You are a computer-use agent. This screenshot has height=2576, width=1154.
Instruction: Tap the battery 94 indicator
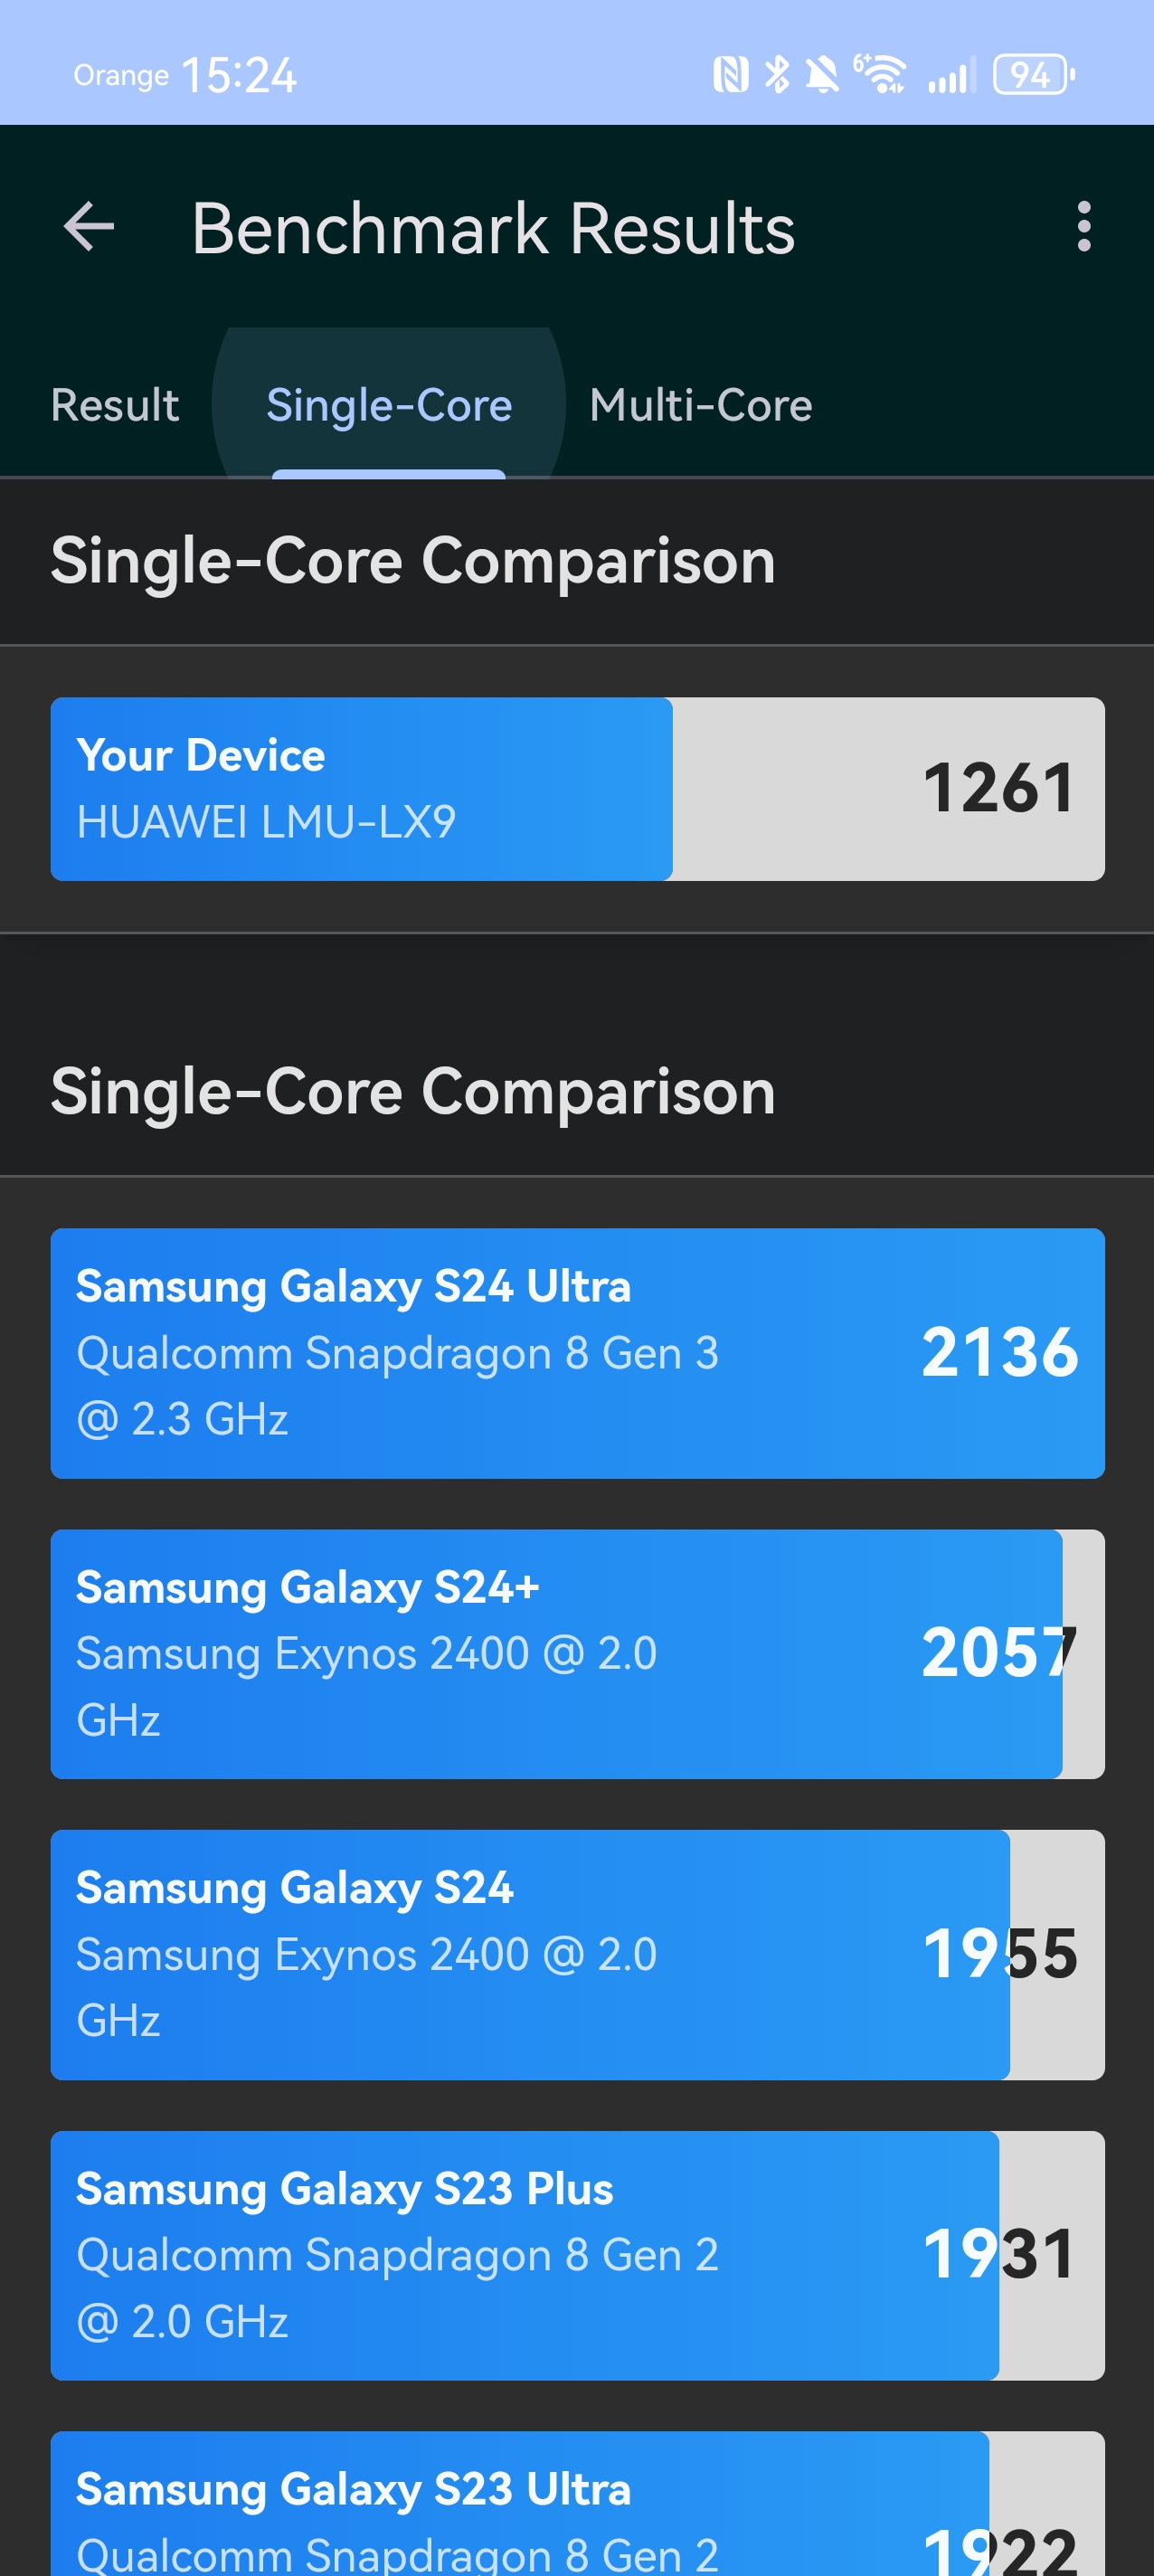pyautogui.click(x=1033, y=75)
